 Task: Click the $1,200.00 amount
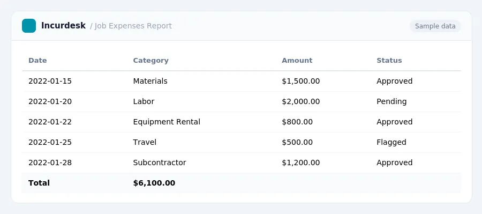(x=300, y=163)
